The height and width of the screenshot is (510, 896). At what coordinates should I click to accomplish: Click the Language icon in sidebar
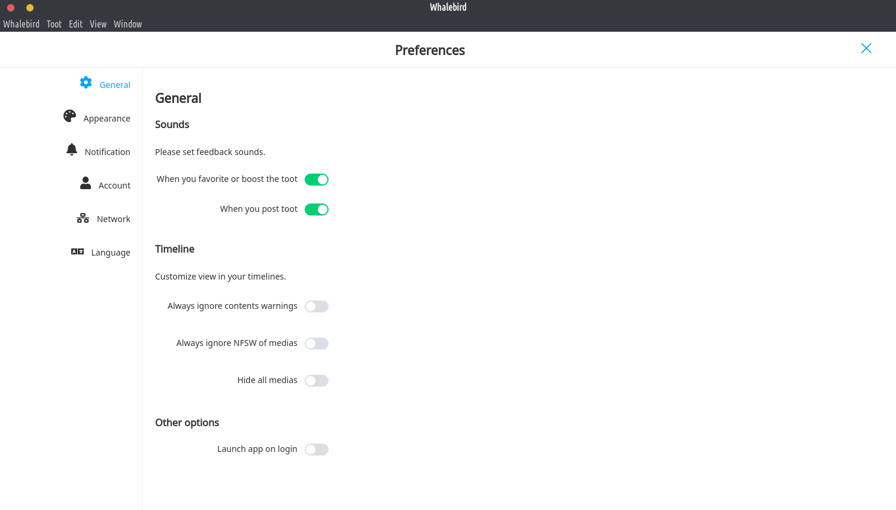(78, 251)
